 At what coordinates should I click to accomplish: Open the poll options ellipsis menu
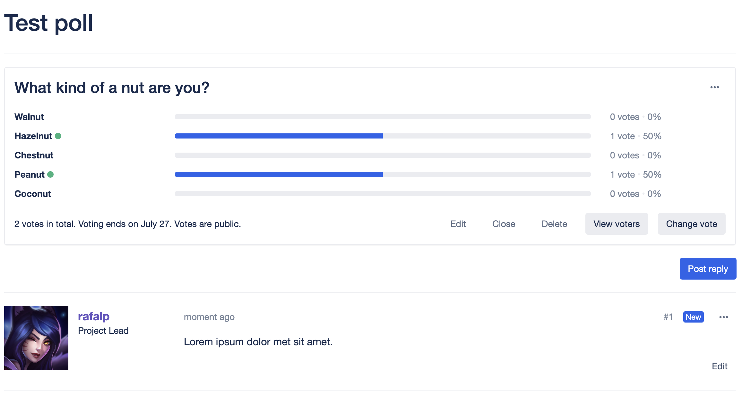click(714, 88)
